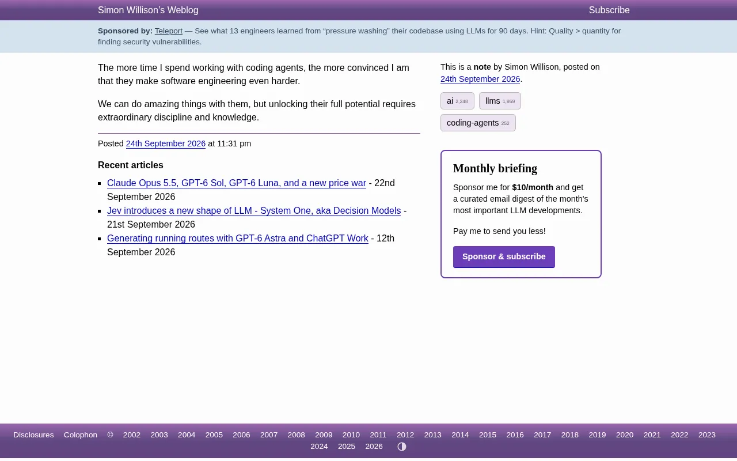This screenshot has height=461, width=737.
Task: Go to the 2003 archive
Action: pos(159,435)
